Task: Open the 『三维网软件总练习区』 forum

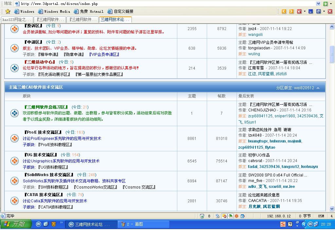Action: (46, 107)
